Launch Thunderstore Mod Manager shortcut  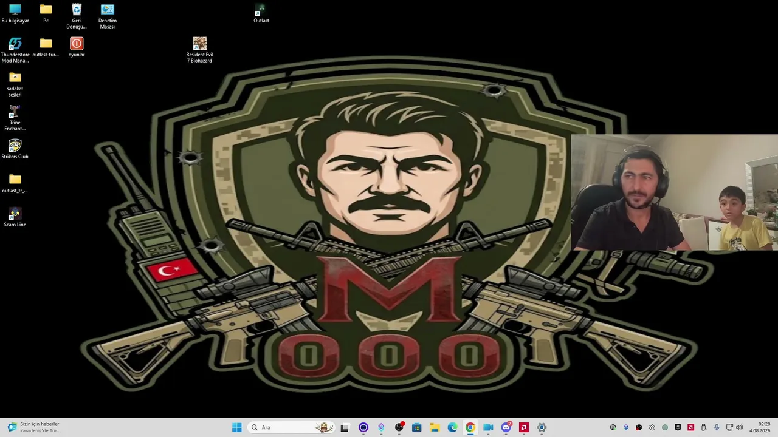point(15,50)
